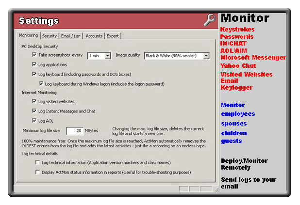Click the PC Desktop Security section label

point(40,47)
